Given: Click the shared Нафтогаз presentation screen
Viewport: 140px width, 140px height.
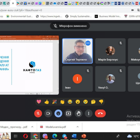Looking at the screenshot, I should 29,65.
